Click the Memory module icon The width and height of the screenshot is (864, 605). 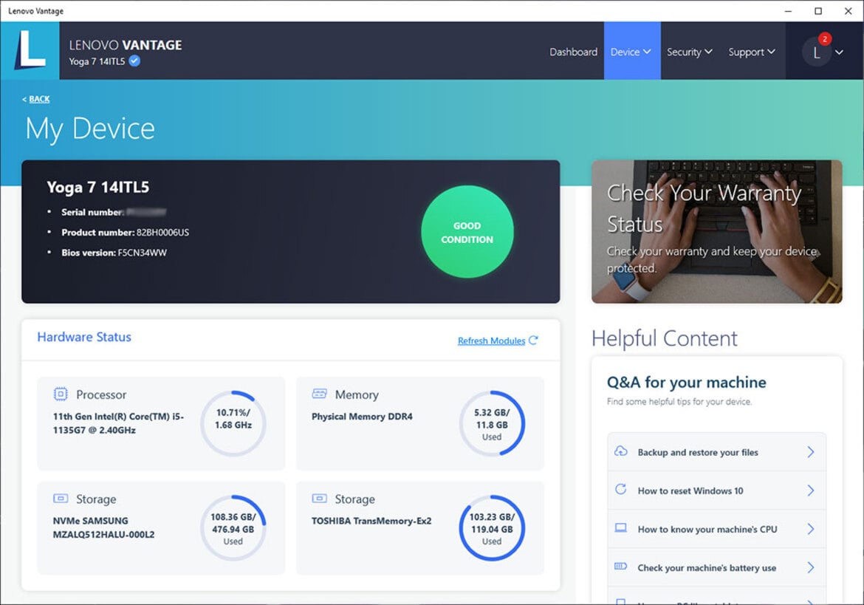pos(320,394)
